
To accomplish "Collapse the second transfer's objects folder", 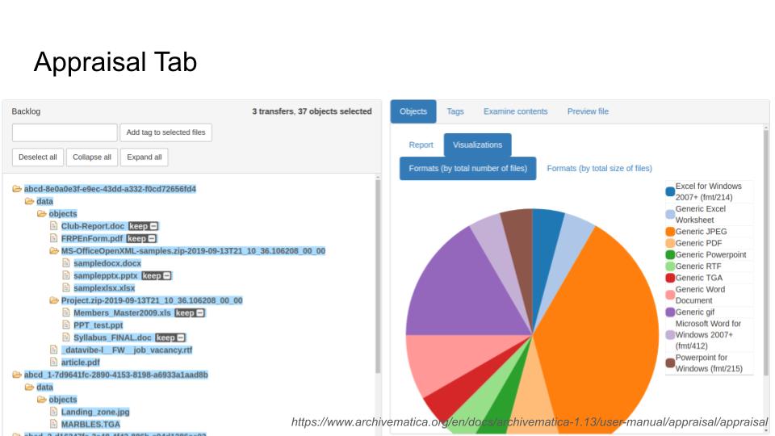I will (41, 400).
